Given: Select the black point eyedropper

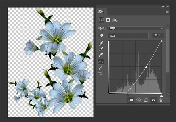Looking at the screenshot, I should [101, 44].
